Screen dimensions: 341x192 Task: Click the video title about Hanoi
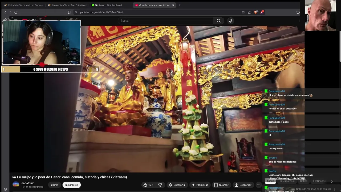(x=70, y=177)
